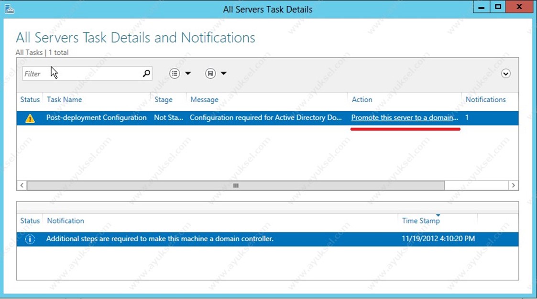537x299 pixels.
Task: Sort by Status column in notifications table
Action: (30, 221)
